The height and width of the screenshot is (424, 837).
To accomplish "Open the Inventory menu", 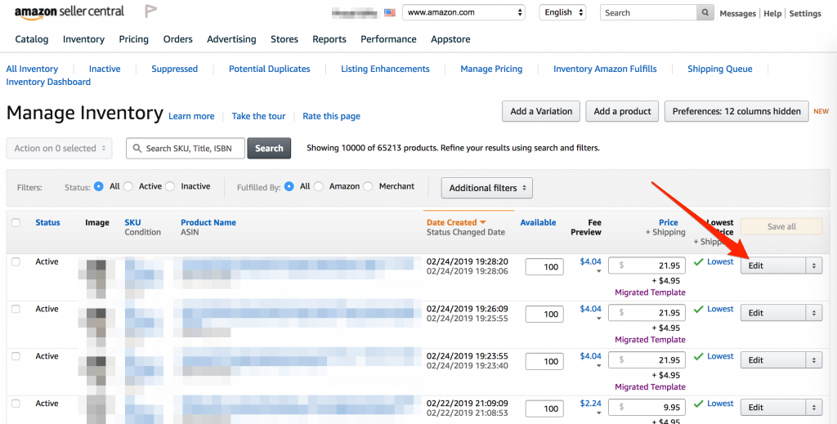I will click(x=83, y=39).
